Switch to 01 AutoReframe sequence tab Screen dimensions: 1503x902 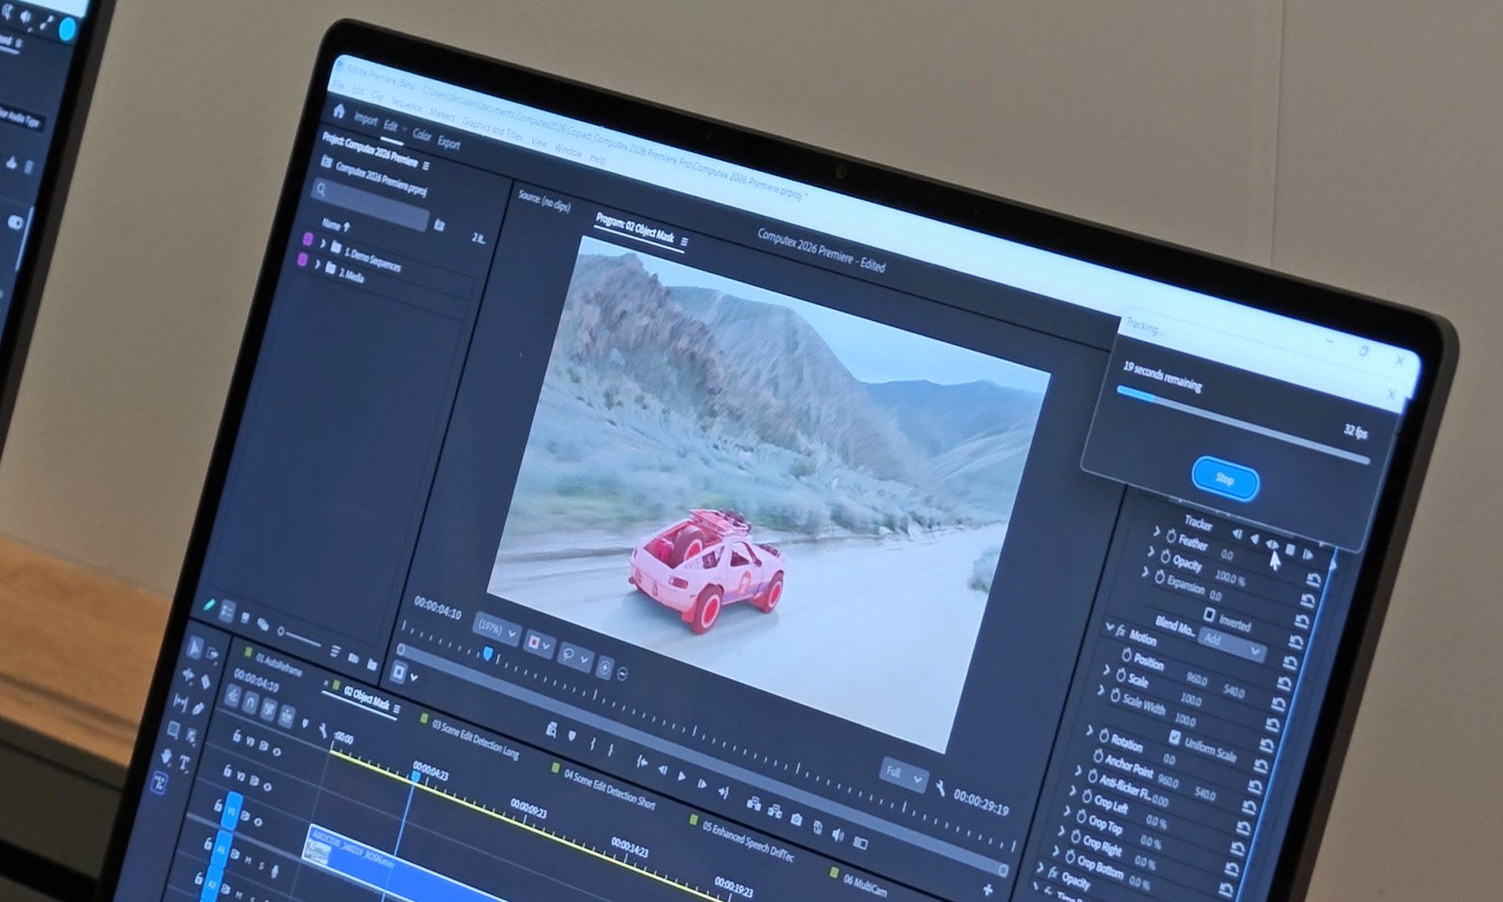point(279,665)
